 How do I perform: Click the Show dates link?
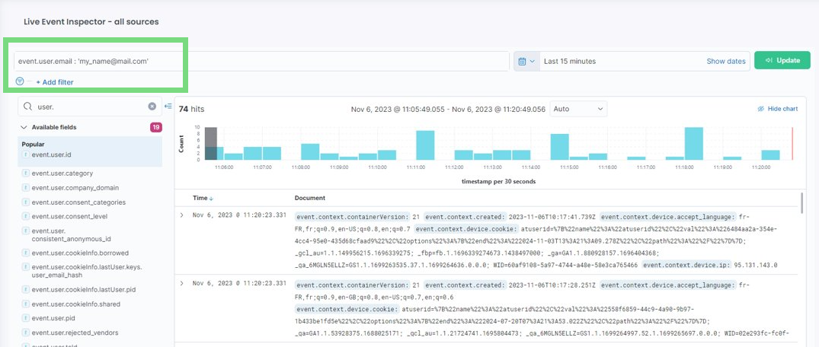pyautogui.click(x=725, y=61)
